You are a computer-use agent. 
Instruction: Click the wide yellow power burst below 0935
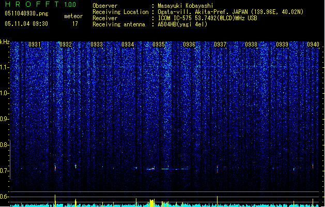pos(152,203)
